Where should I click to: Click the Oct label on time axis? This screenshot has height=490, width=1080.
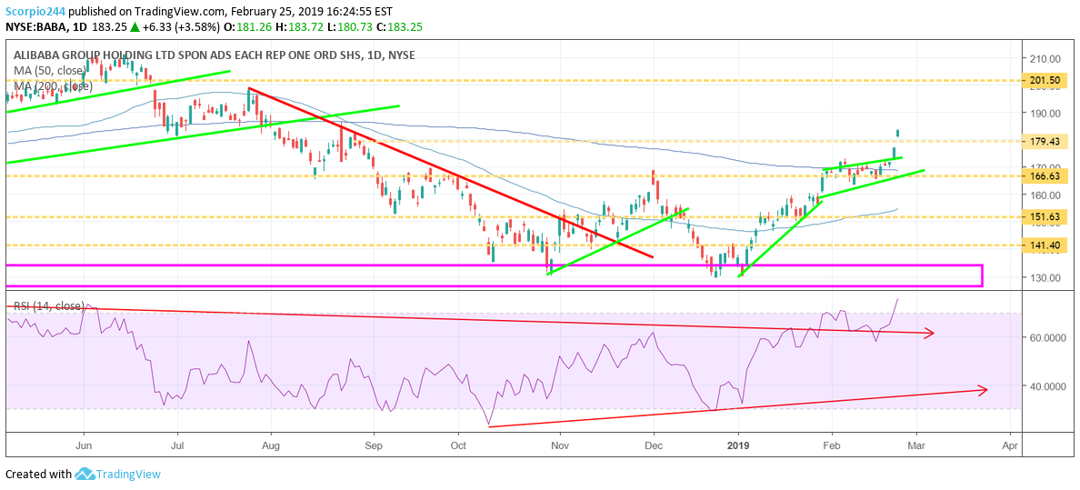coord(459,445)
